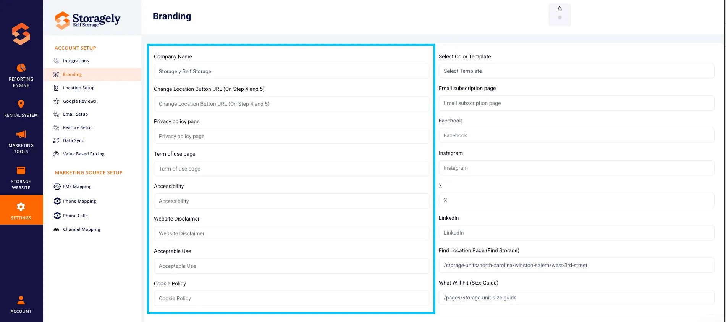This screenshot has width=726, height=322.
Task: Open Marketing Tools megaphone icon
Action: coord(21,134)
